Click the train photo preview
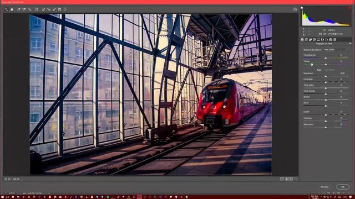The image size is (355, 199). pyautogui.click(x=151, y=95)
